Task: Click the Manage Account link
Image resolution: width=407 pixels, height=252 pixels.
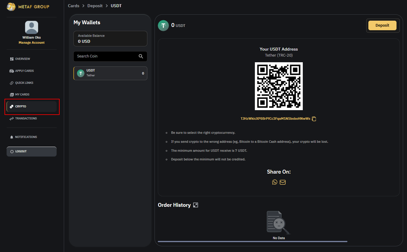Action: 31,42
